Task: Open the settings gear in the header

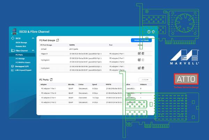Action: click(x=153, y=32)
